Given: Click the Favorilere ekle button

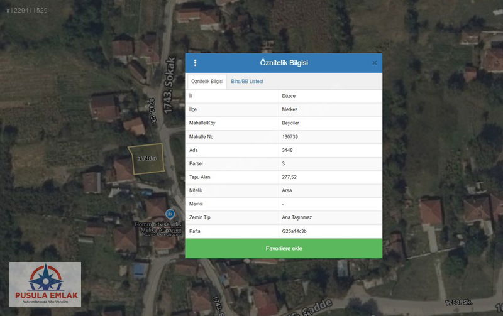Looking at the screenshot, I should click(x=284, y=248).
